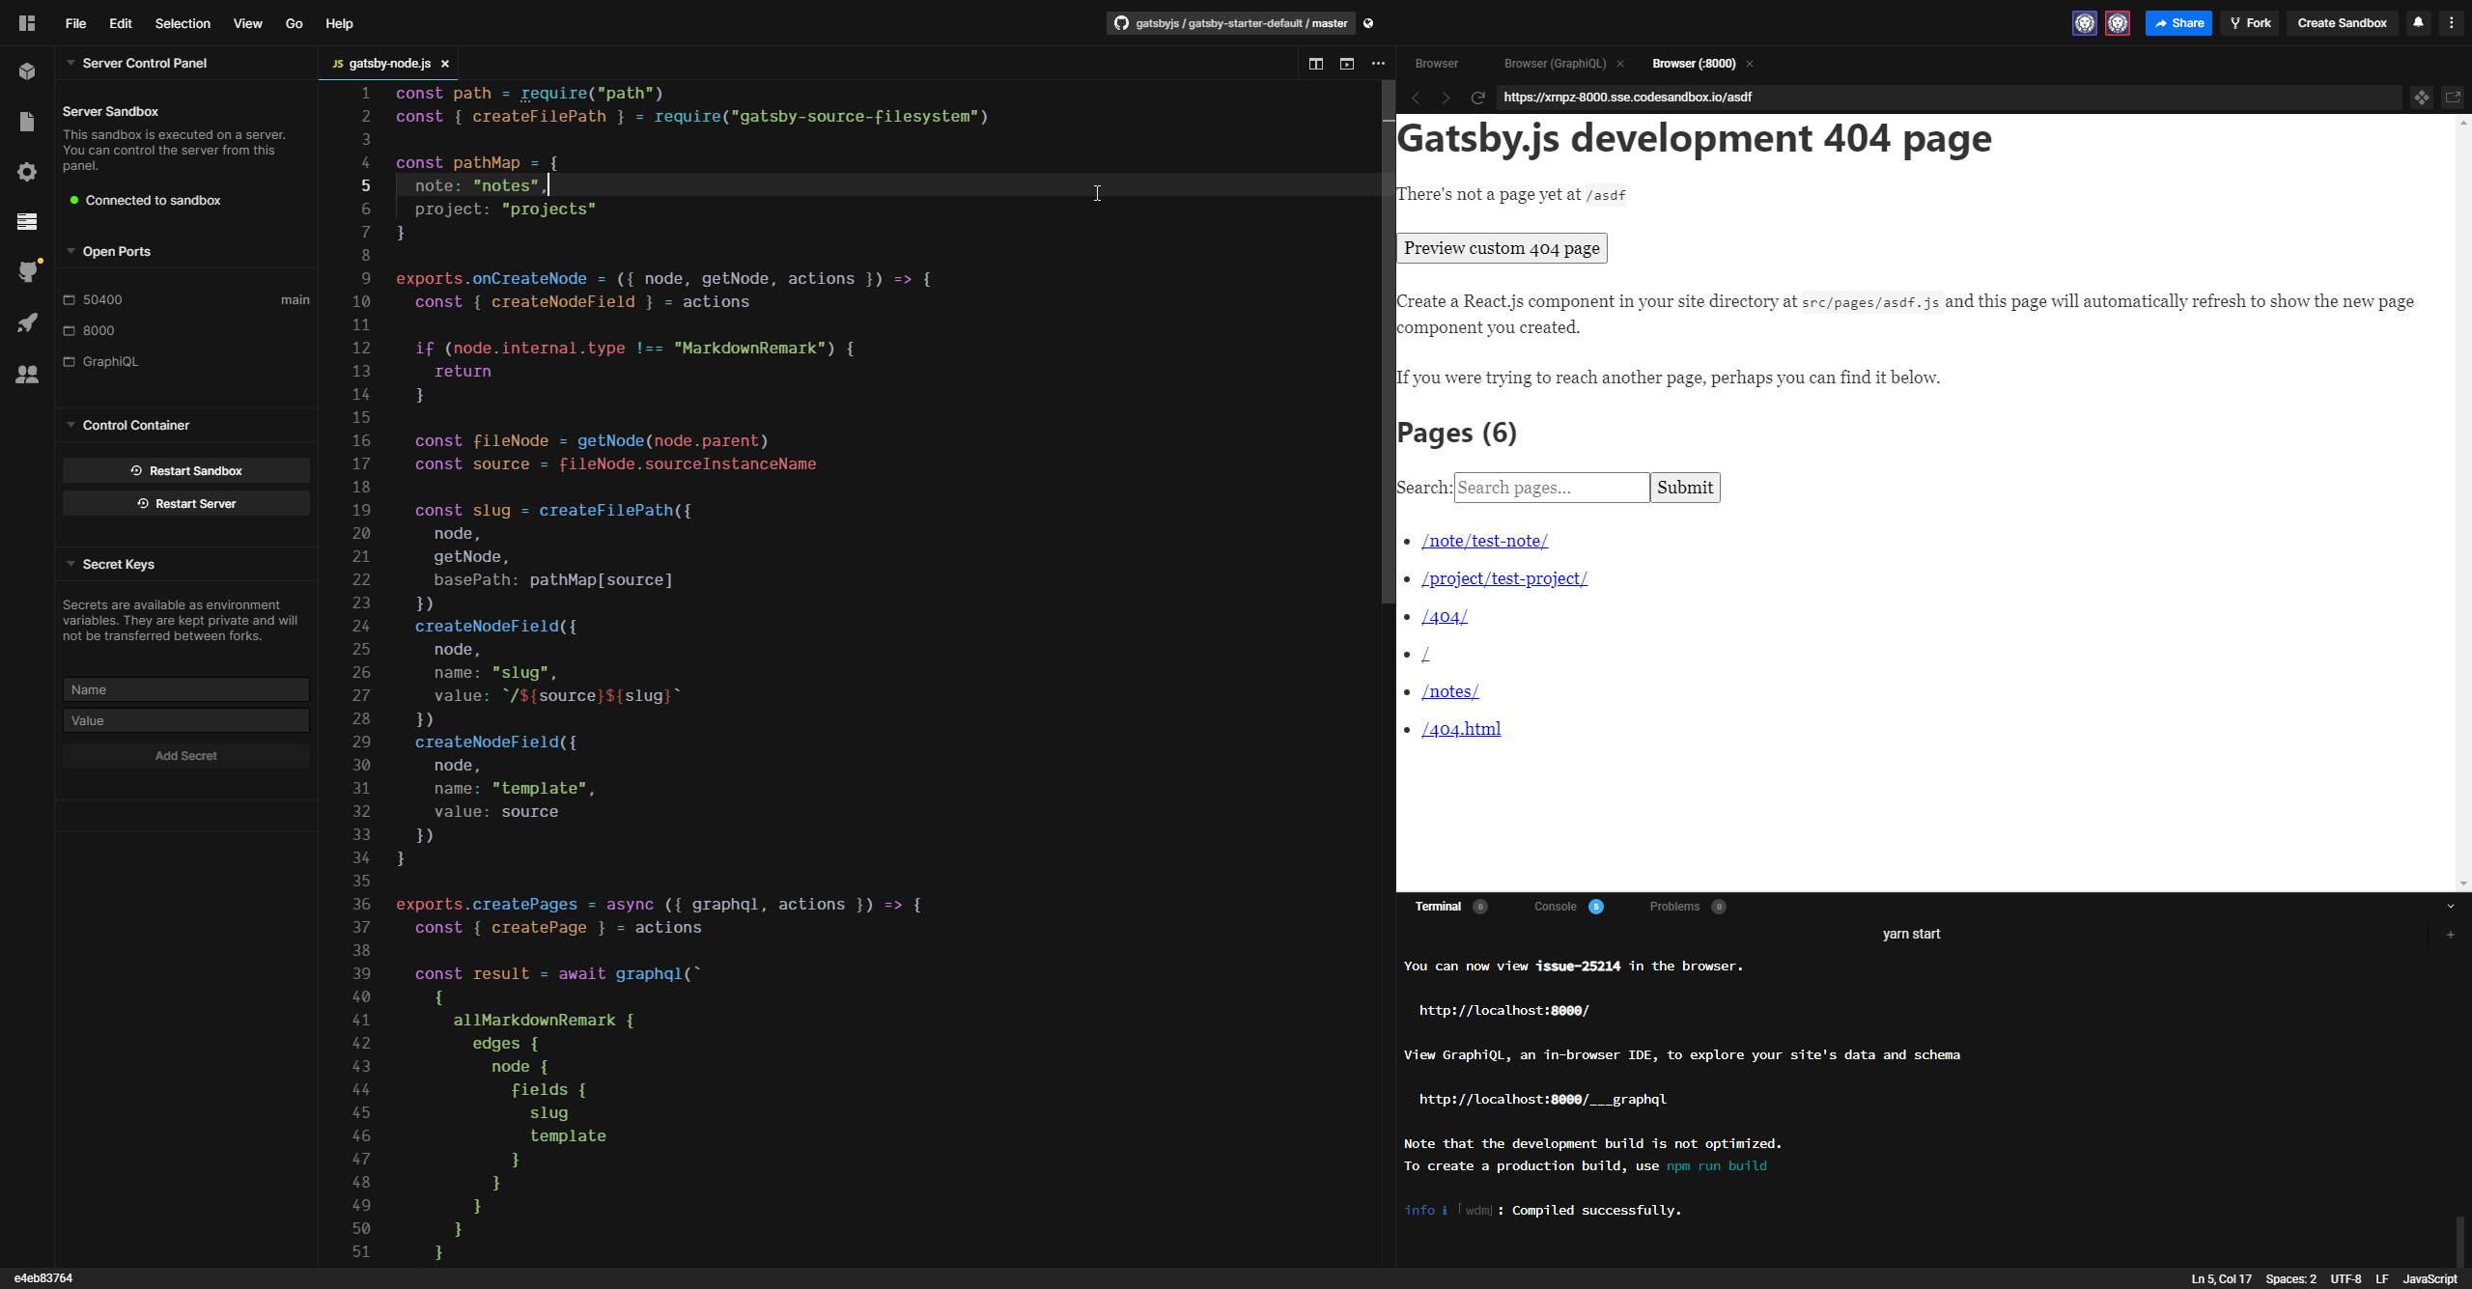Open the Go menu
Screen dimensions: 2472x1289
pyautogui.click(x=294, y=22)
